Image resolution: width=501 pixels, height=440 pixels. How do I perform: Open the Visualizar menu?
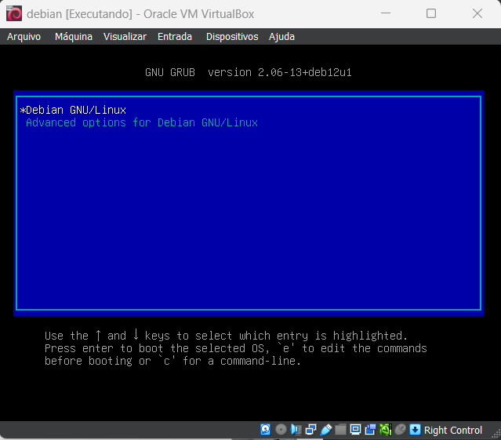pos(125,37)
